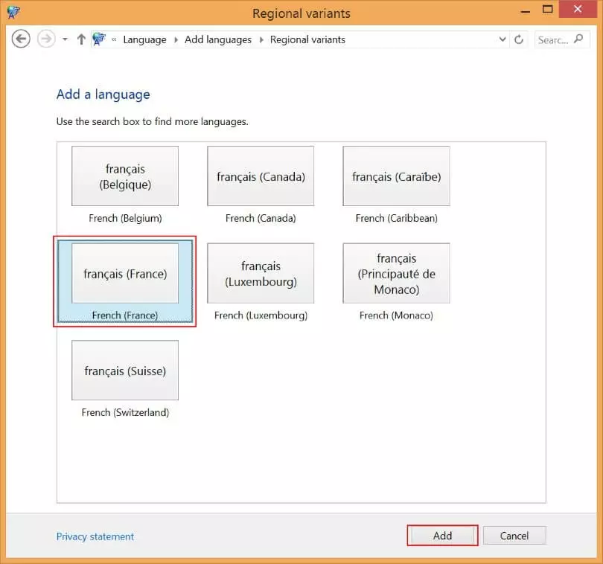Close the Regional variants window
The width and height of the screenshot is (603, 564).
point(578,9)
